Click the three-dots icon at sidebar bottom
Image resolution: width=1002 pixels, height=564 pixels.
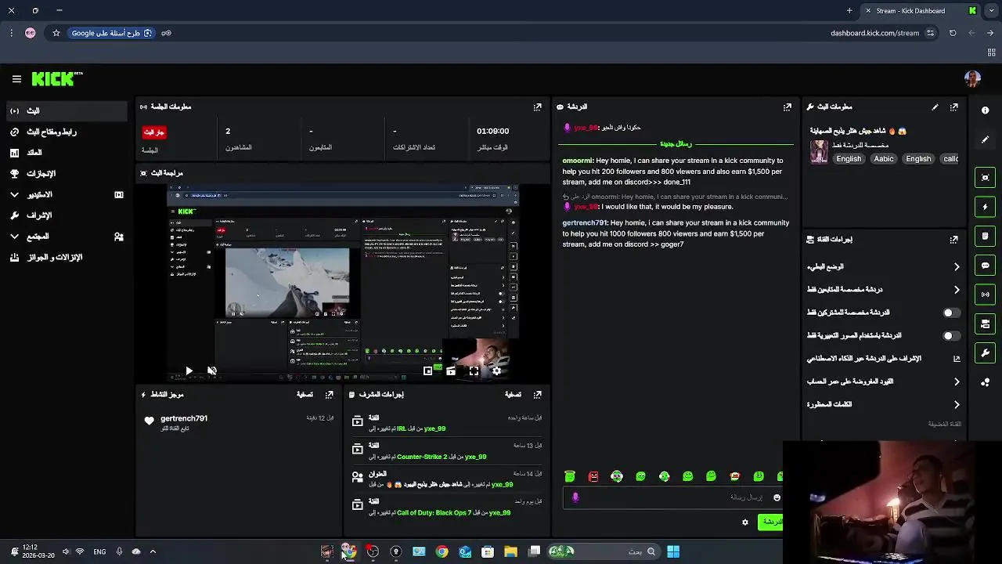[x=986, y=382]
